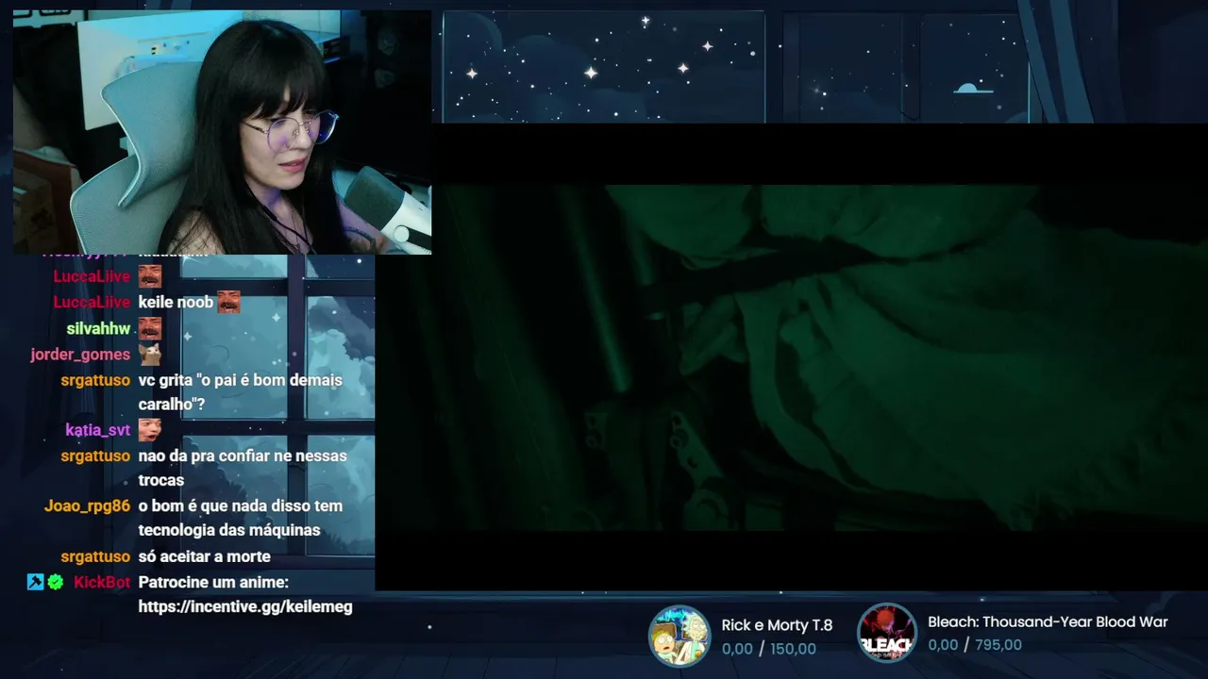This screenshot has width=1208, height=679.
Task: Click 'Bleach: Thousand-Year Blood War' title
Action: click(x=1048, y=621)
